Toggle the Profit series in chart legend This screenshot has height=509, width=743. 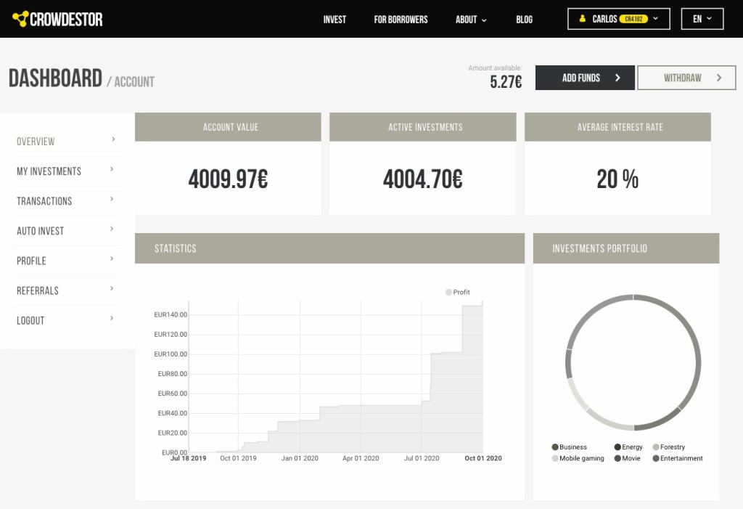click(x=457, y=292)
